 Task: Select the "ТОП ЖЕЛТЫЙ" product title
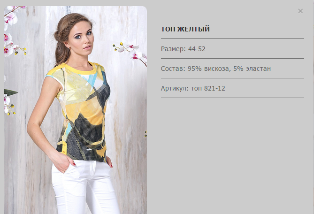[185, 29]
